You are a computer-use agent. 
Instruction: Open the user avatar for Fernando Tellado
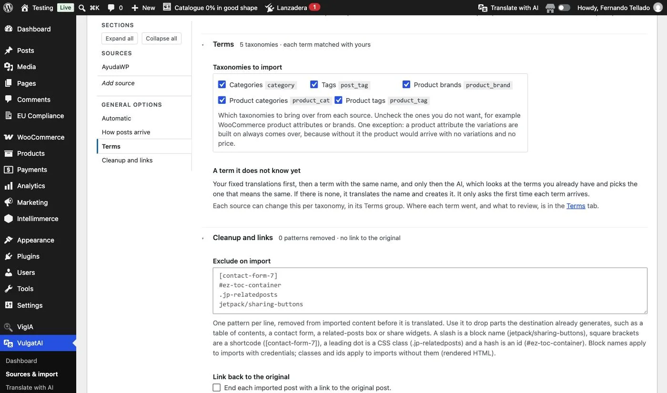click(658, 8)
